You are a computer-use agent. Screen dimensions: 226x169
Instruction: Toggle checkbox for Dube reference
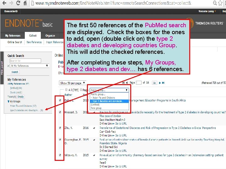pos(60,100)
